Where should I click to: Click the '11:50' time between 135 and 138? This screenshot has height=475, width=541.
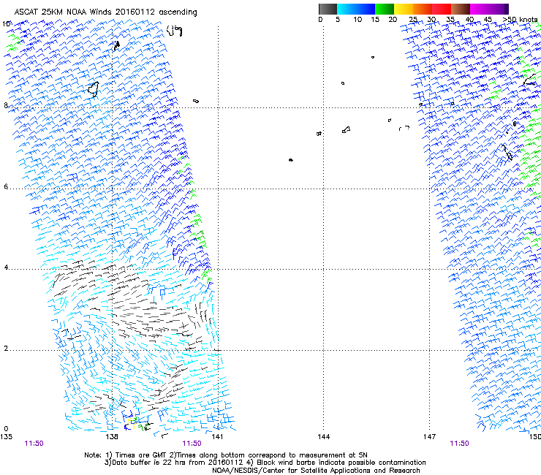34,444
